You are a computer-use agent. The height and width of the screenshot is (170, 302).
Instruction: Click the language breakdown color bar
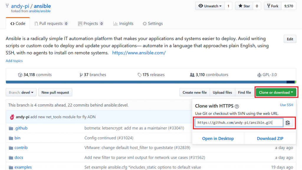[151, 82]
